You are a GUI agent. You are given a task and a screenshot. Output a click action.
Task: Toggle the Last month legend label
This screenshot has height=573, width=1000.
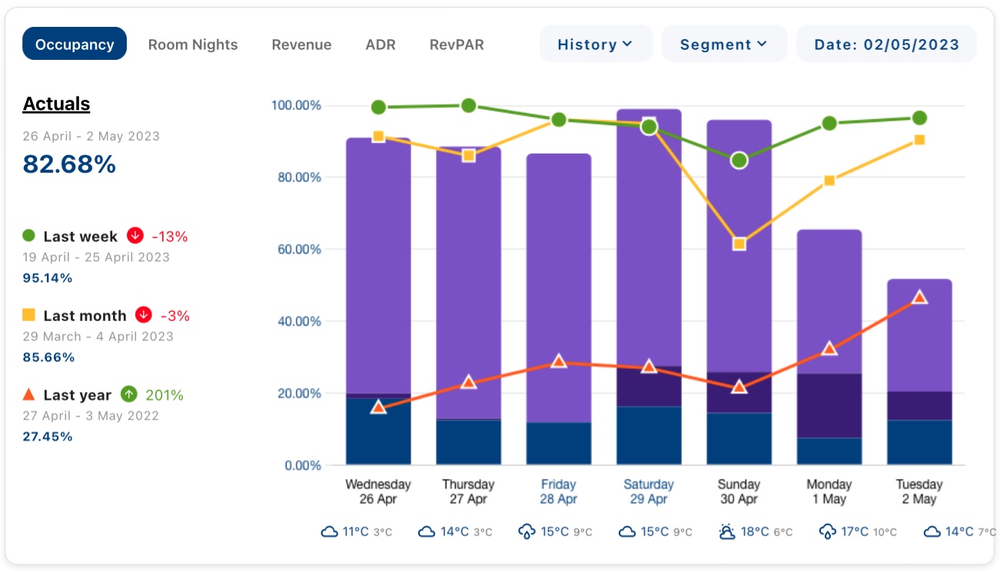click(85, 316)
